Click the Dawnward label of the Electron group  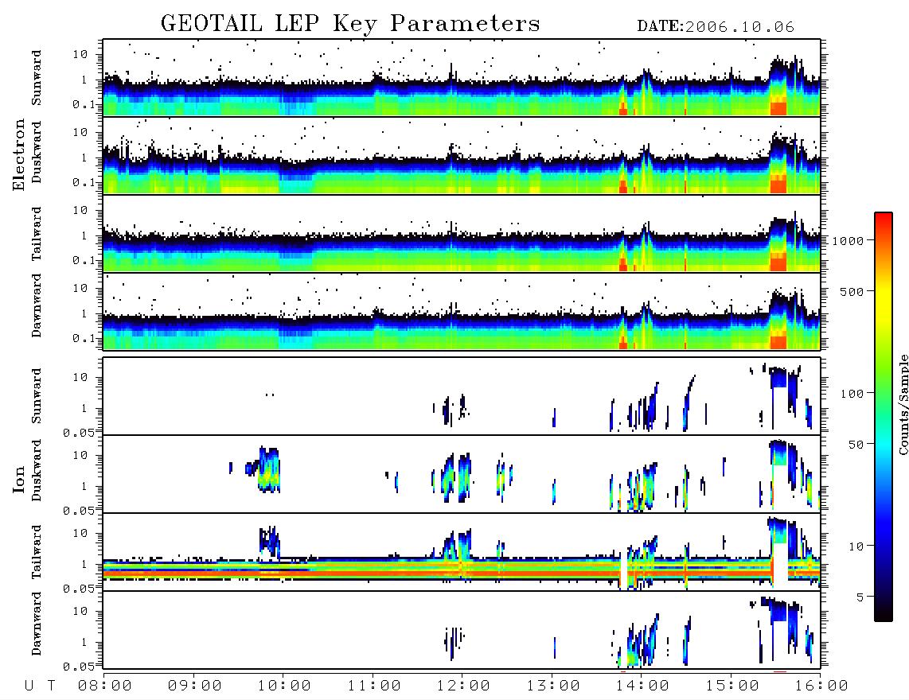[x=37, y=306]
